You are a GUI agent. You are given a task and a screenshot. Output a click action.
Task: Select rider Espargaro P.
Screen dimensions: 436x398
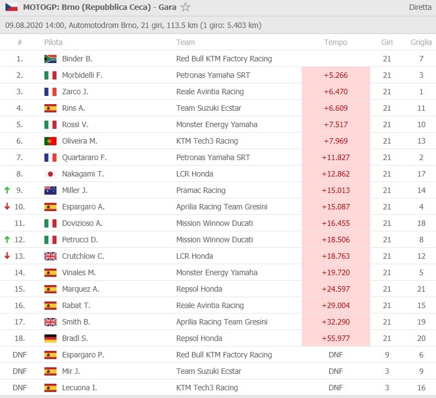coord(83,355)
